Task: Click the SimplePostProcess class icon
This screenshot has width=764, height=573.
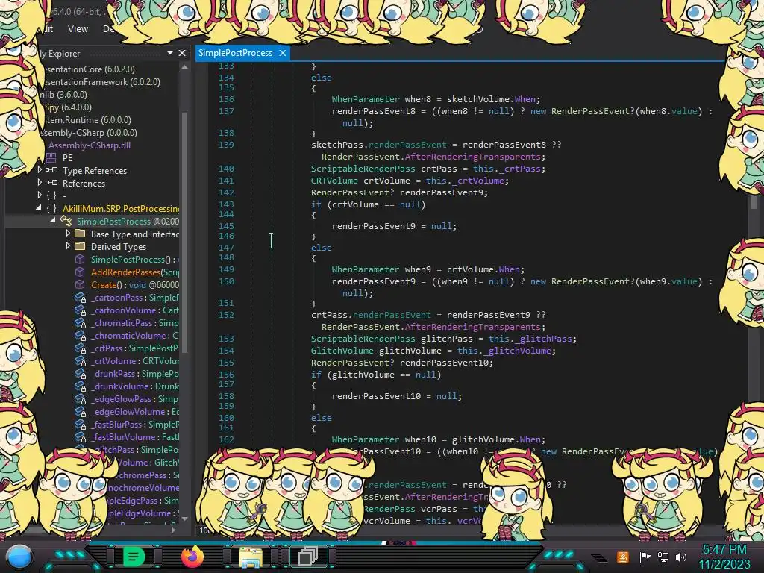Action: tap(66, 221)
